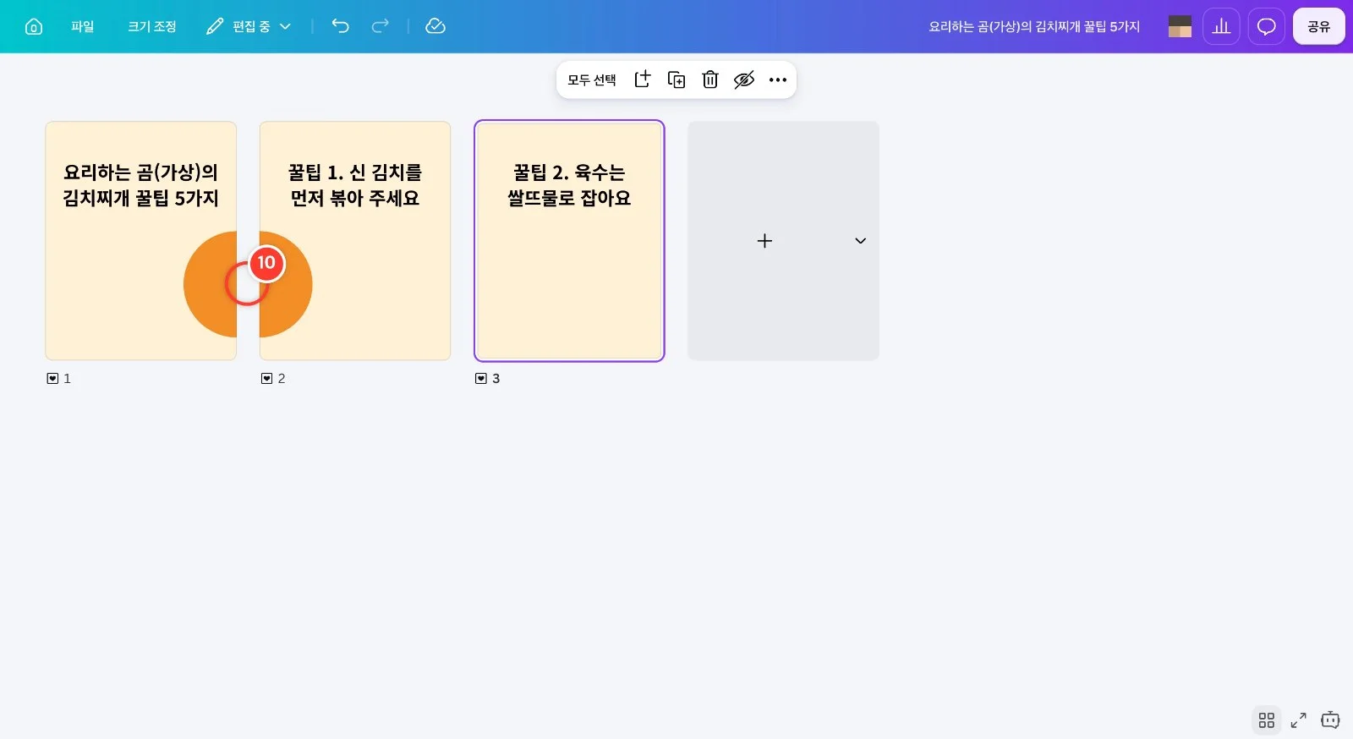
Task: Click the 공유 share button
Action: click(1318, 26)
